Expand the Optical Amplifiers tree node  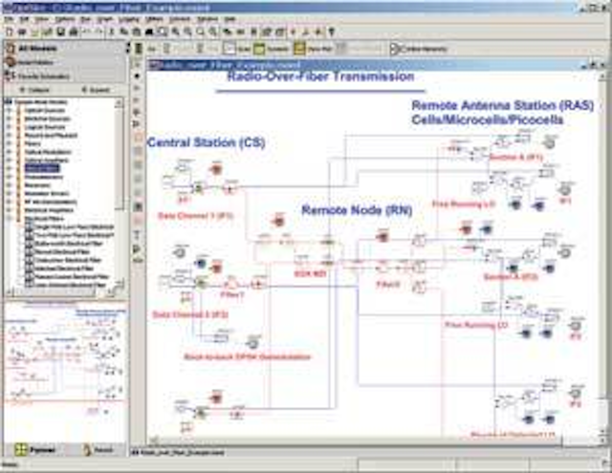9,161
